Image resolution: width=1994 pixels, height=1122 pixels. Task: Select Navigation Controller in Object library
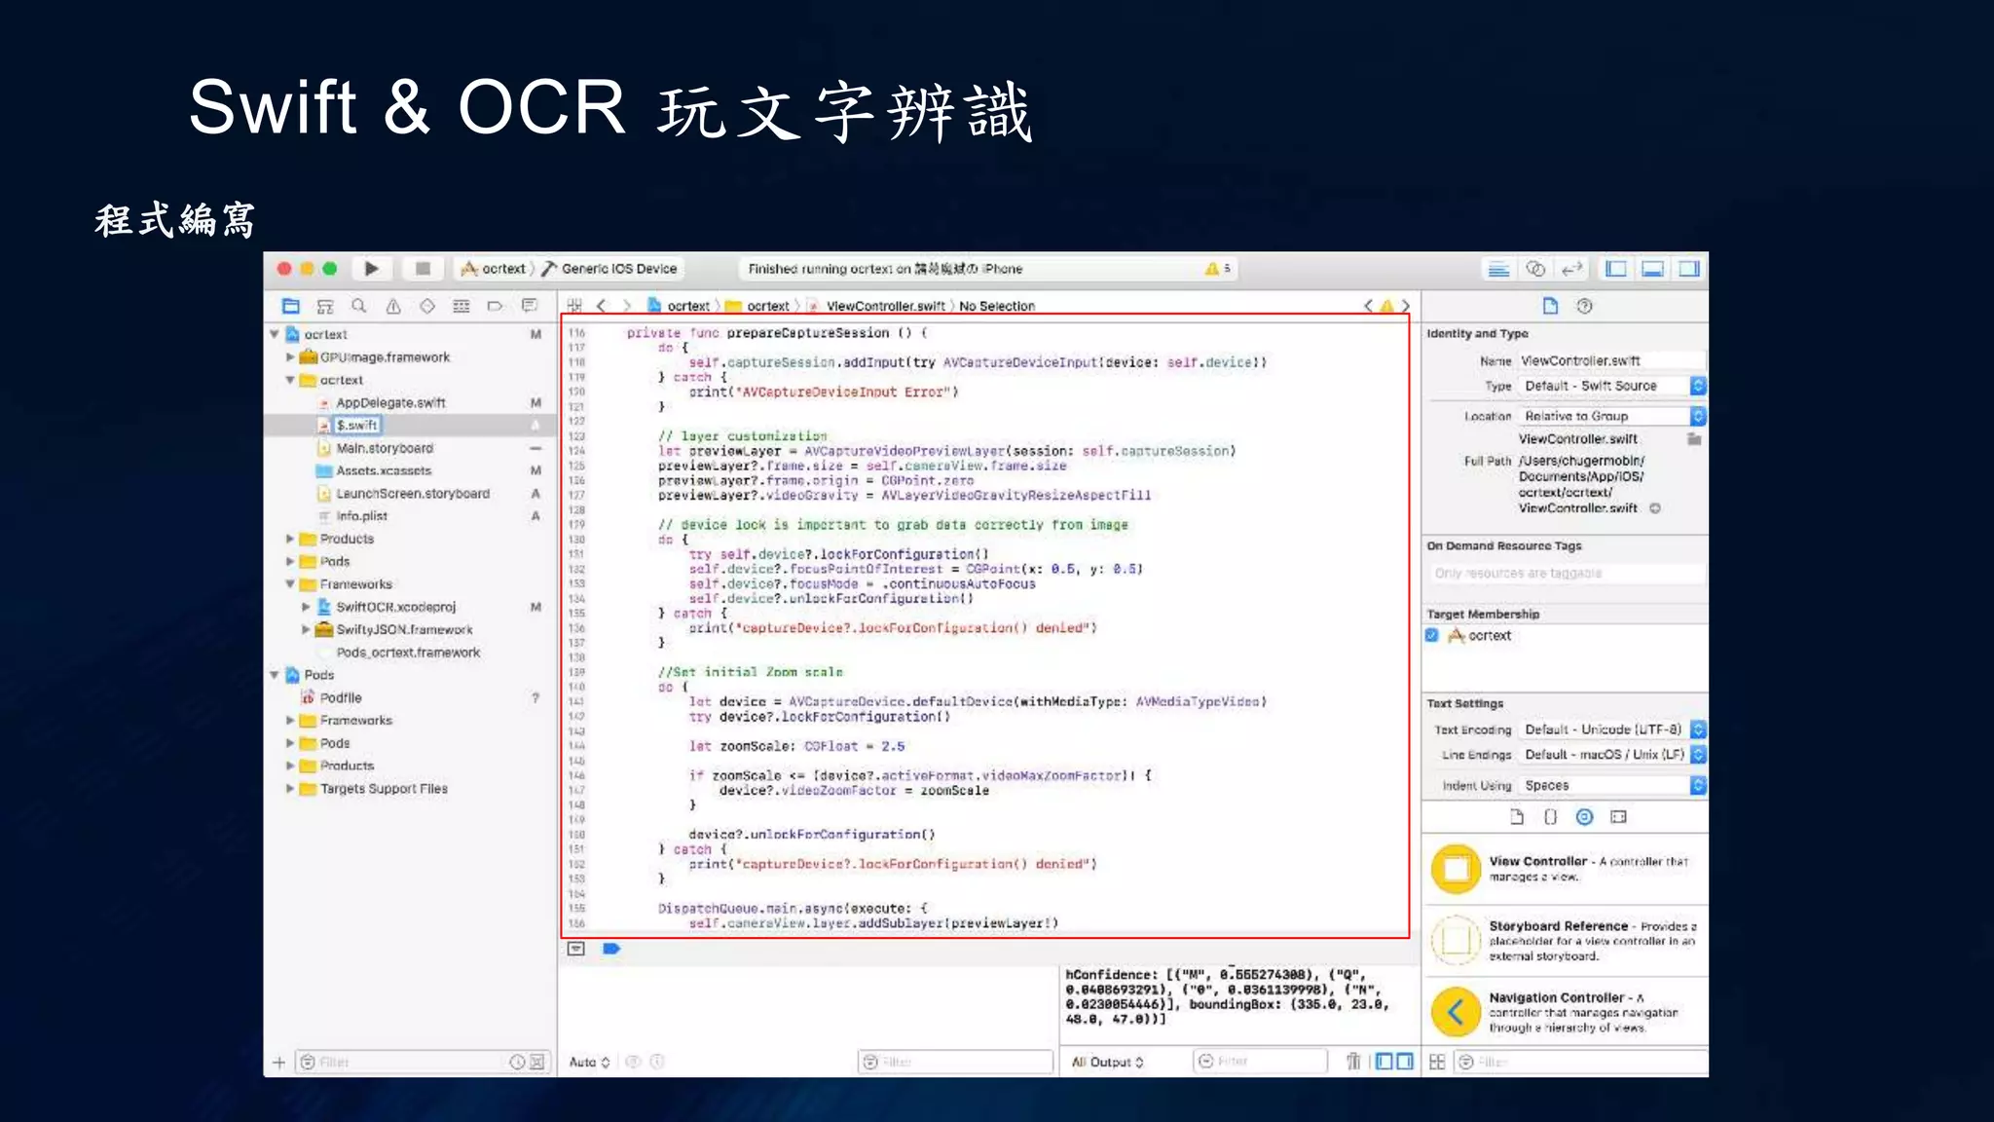[x=1566, y=1012]
